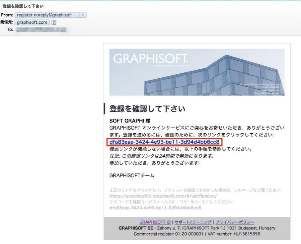Open the プライバシーポリシー footer link
This screenshot has height=244, width=301.
(x=235, y=222)
